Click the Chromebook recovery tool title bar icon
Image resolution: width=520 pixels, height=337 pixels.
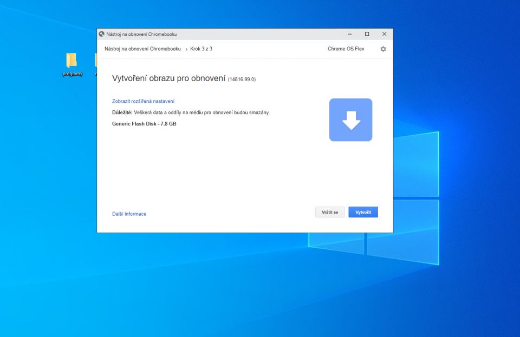coord(101,34)
